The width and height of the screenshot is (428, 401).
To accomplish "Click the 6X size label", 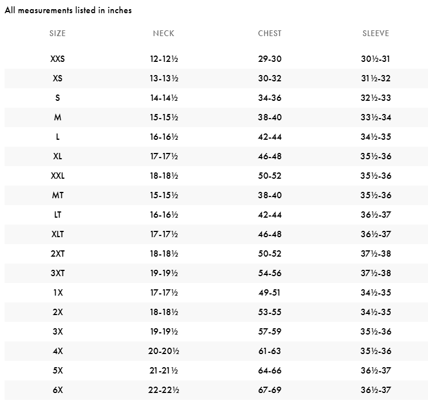I will point(57,390).
